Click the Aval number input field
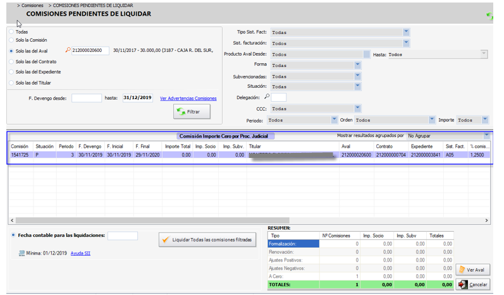The width and height of the screenshot is (504, 295). pyautogui.click(x=90, y=51)
